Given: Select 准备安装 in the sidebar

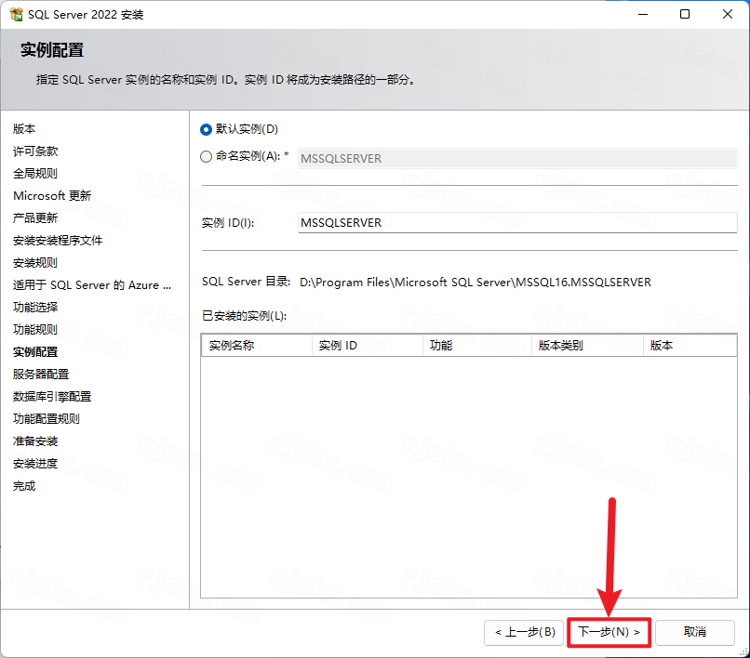Looking at the screenshot, I should (35, 441).
